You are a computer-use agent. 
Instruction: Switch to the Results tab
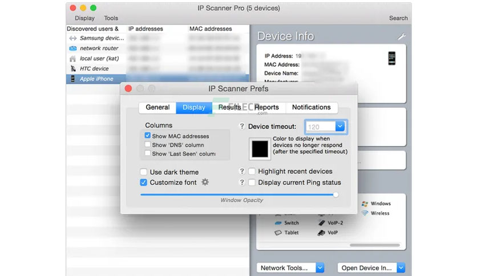click(230, 107)
